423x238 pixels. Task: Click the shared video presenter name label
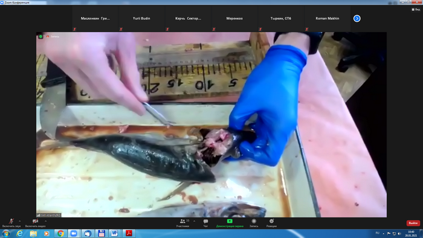click(49, 215)
